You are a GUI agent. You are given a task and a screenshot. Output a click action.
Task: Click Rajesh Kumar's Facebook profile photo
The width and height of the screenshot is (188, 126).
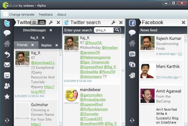(x=147, y=43)
